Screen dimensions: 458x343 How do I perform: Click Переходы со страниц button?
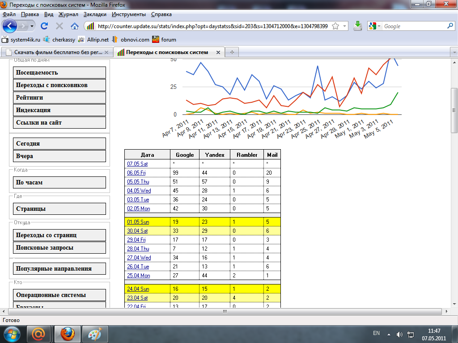(x=59, y=235)
